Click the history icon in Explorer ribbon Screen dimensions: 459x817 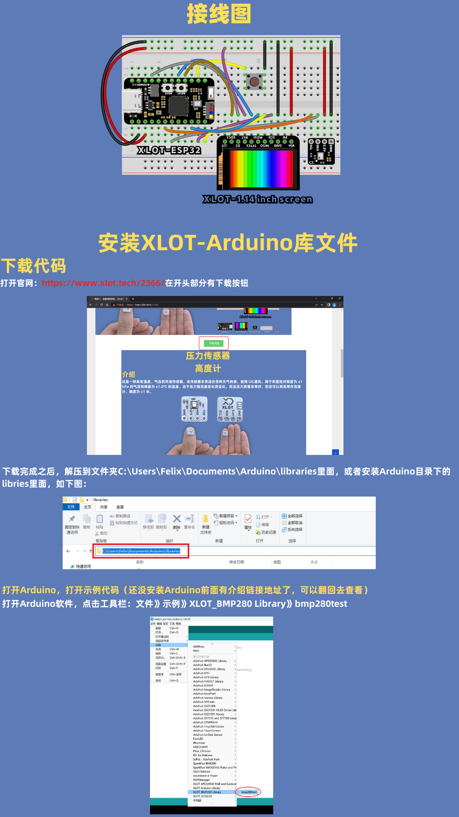click(258, 532)
